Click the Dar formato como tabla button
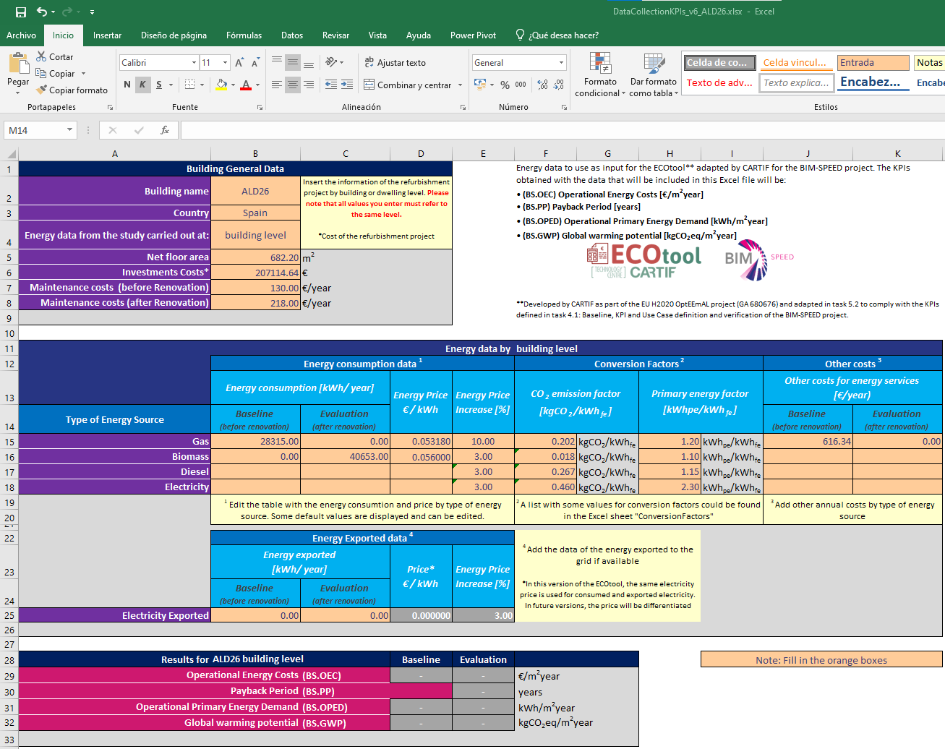This screenshot has width=945, height=749. (x=654, y=74)
